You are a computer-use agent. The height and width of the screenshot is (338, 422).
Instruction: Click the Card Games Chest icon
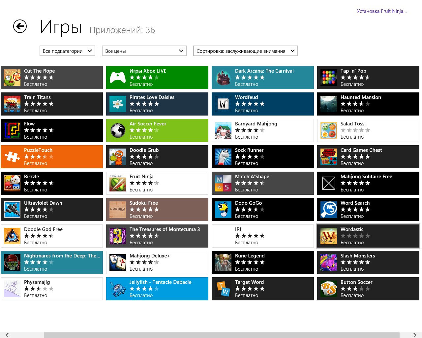(329, 157)
